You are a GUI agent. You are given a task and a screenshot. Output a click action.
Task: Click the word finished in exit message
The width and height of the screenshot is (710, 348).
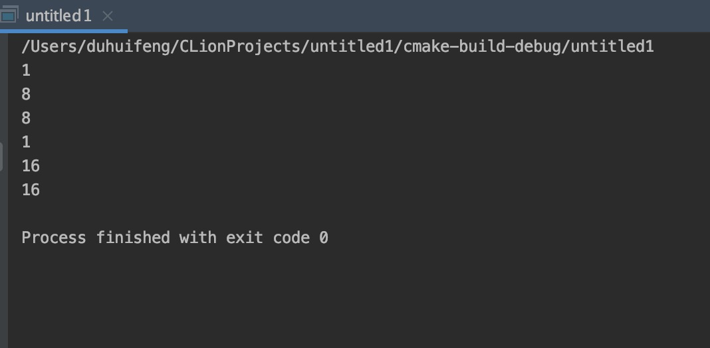tap(133, 238)
